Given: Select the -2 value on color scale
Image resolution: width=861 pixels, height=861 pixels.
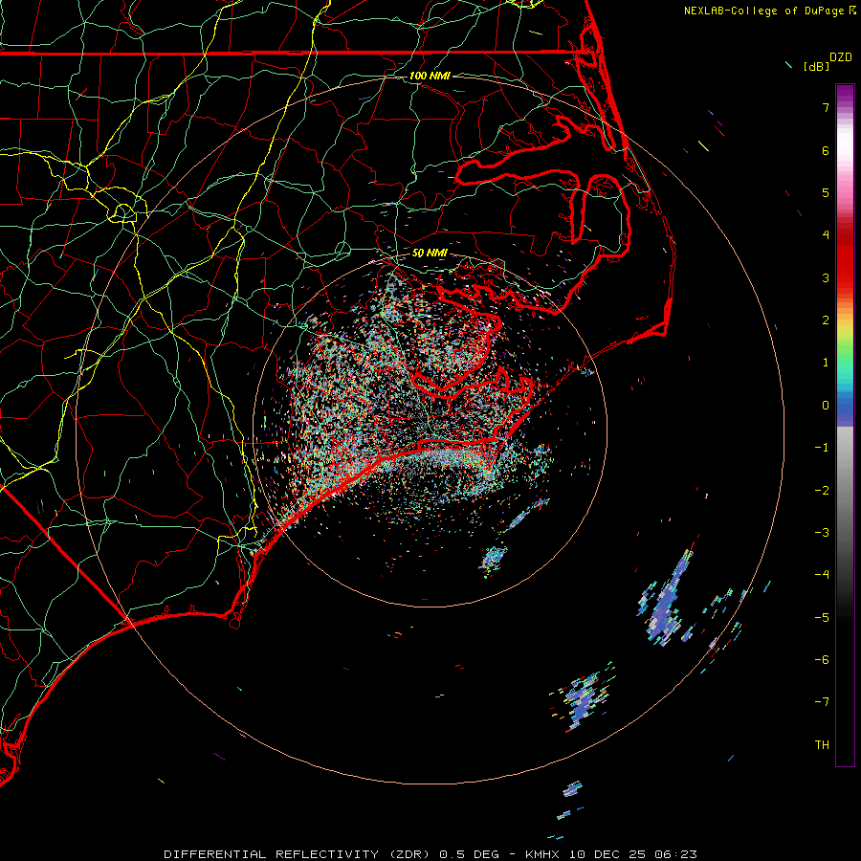Looking at the screenshot, I should pyautogui.click(x=822, y=491).
